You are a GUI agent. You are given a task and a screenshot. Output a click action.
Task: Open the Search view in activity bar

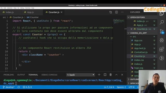point(162,22)
